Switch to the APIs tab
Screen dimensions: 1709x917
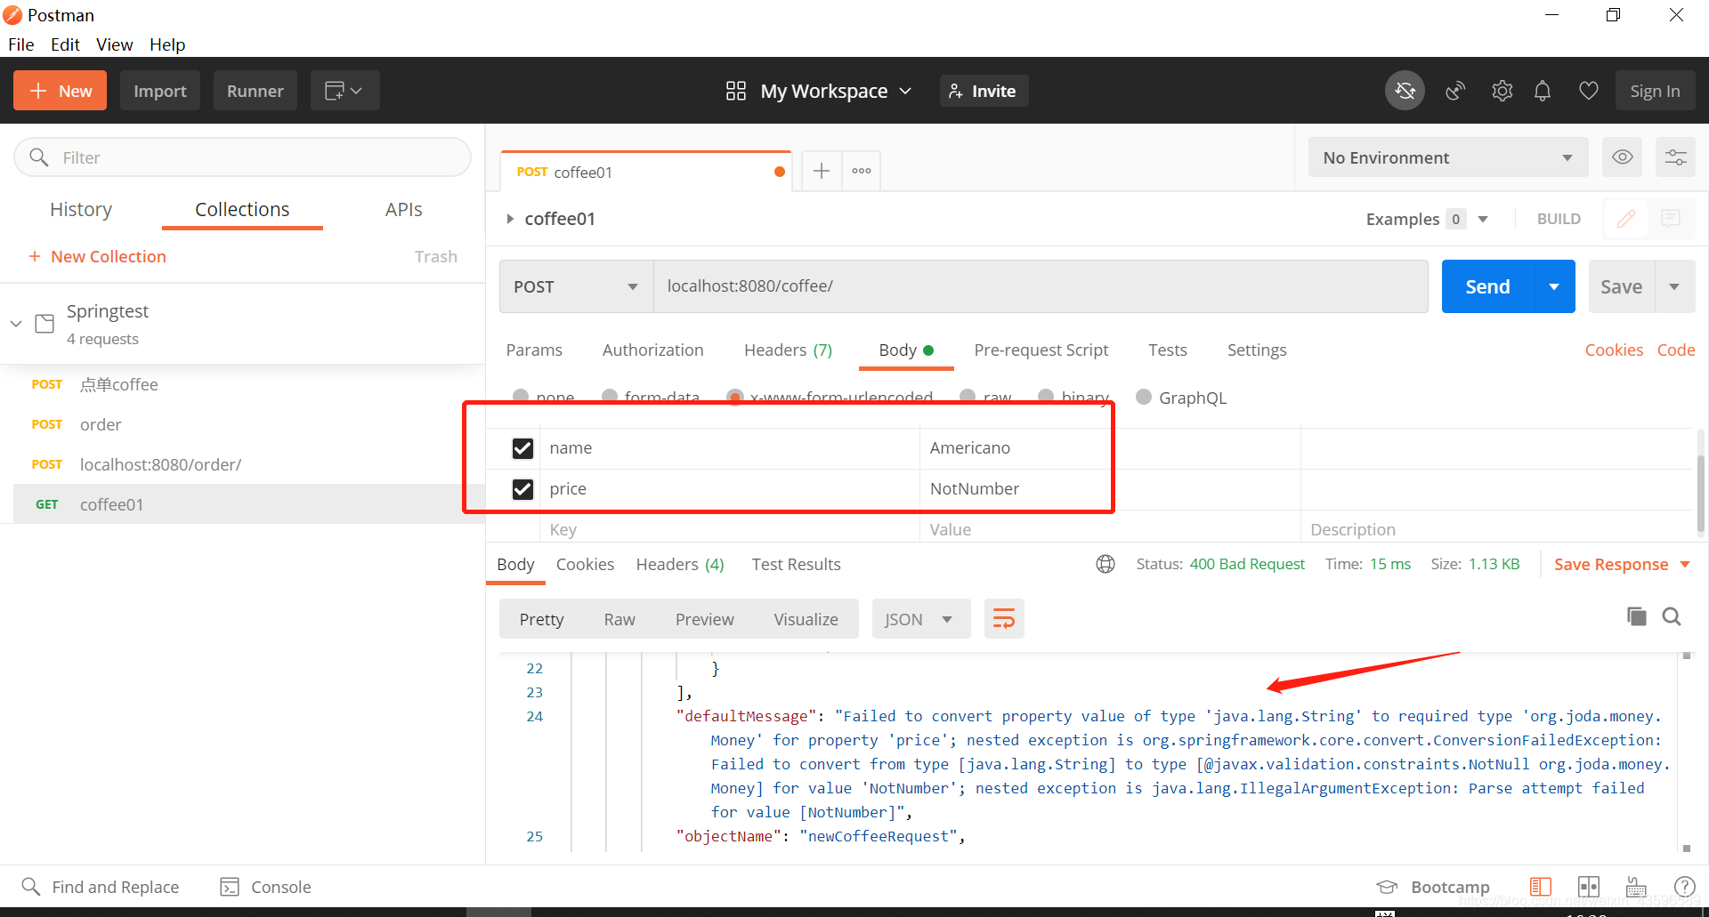(x=403, y=209)
